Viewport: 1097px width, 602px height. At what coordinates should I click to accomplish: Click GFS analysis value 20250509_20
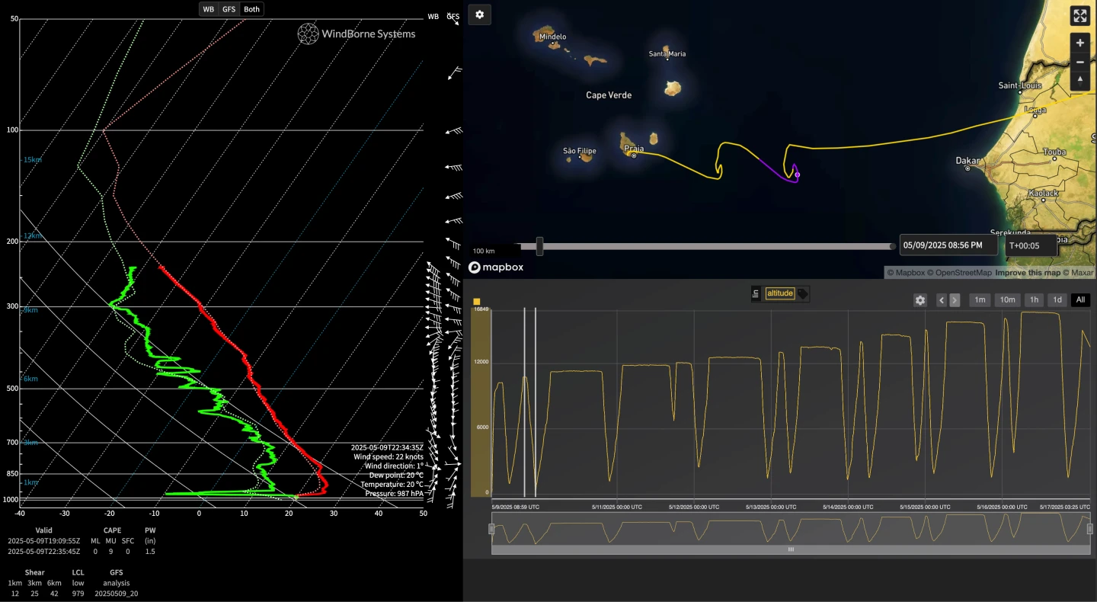click(x=117, y=593)
